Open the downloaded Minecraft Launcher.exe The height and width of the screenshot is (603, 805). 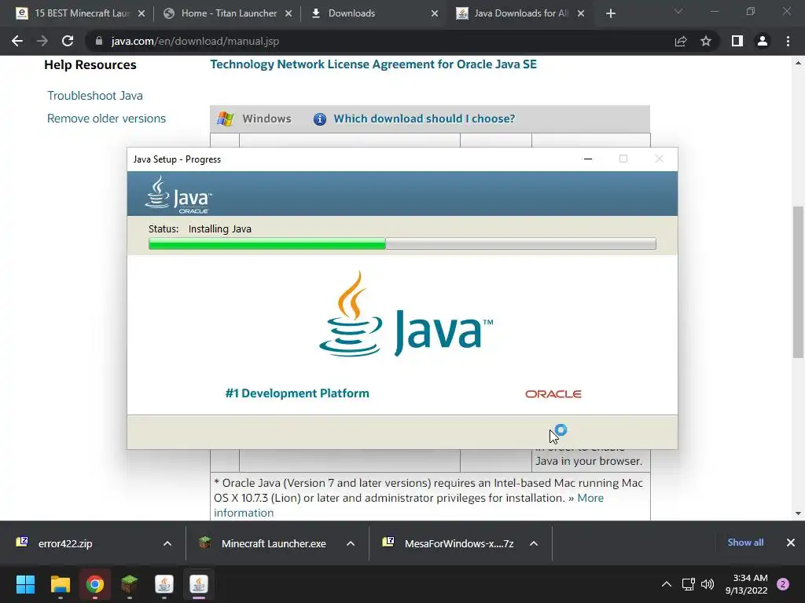(x=273, y=543)
